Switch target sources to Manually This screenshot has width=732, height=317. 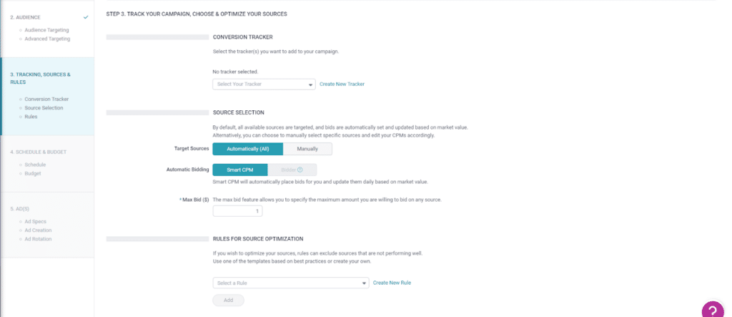coord(307,149)
